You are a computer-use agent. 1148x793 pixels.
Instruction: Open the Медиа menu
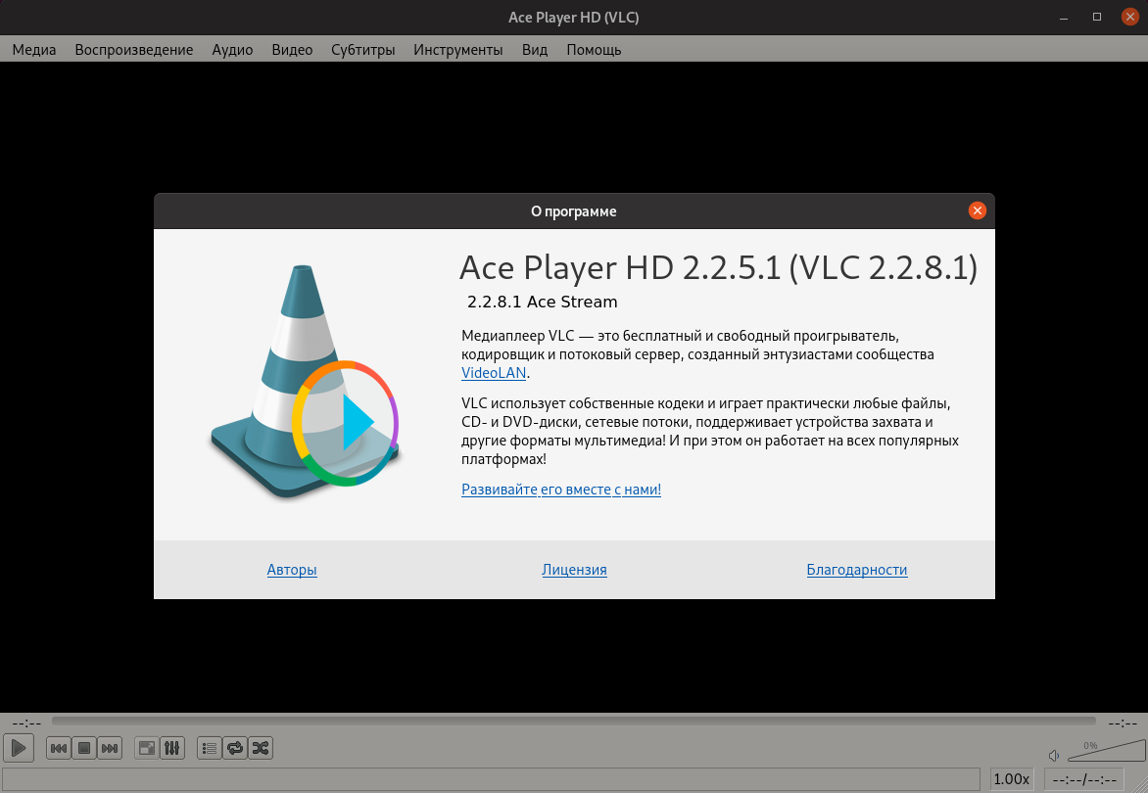click(x=34, y=50)
